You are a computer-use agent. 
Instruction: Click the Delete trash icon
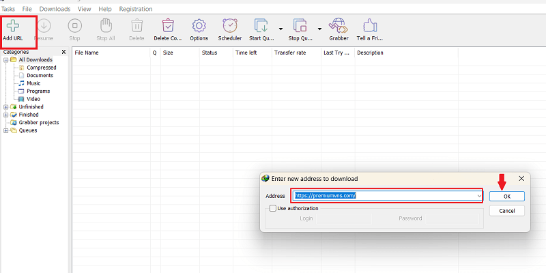[x=136, y=26]
